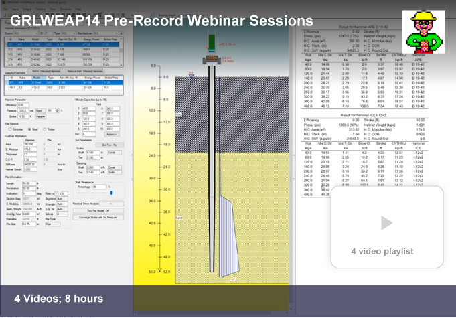The height and width of the screenshot is (318, 456).
Task: Open the File menu
Action: click(x=5, y=9)
